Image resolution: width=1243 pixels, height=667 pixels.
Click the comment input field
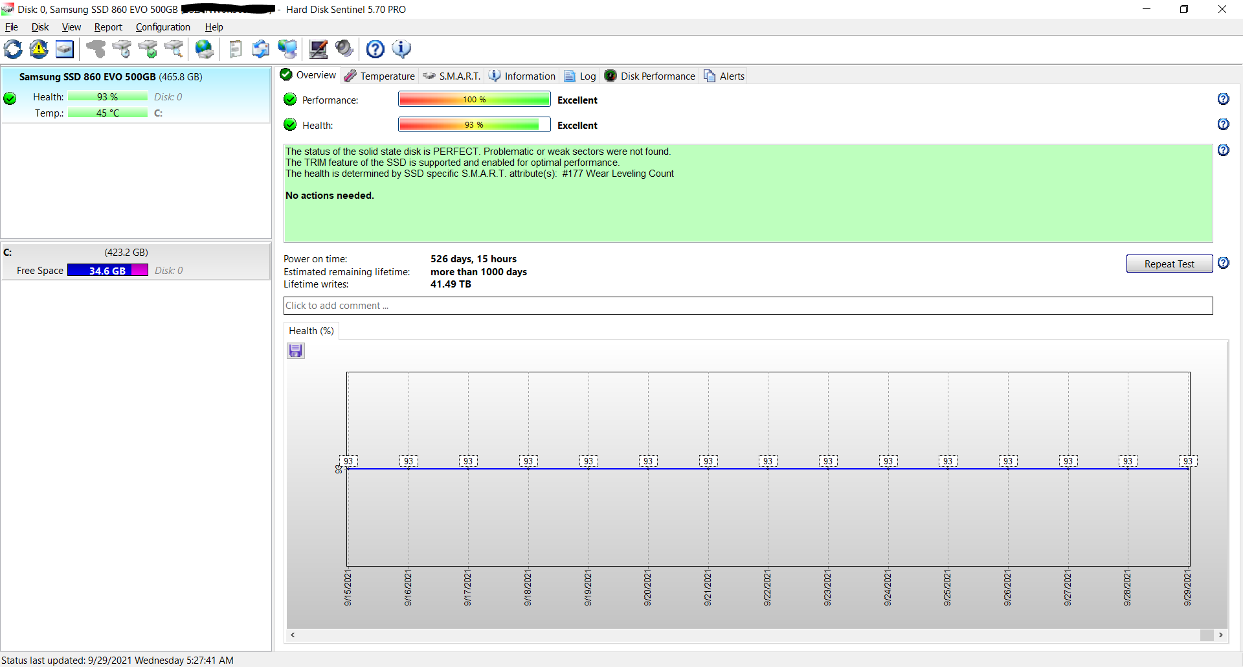(x=748, y=306)
